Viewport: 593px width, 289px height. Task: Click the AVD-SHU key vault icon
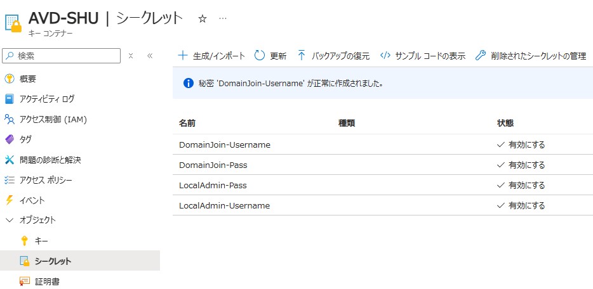(x=13, y=23)
